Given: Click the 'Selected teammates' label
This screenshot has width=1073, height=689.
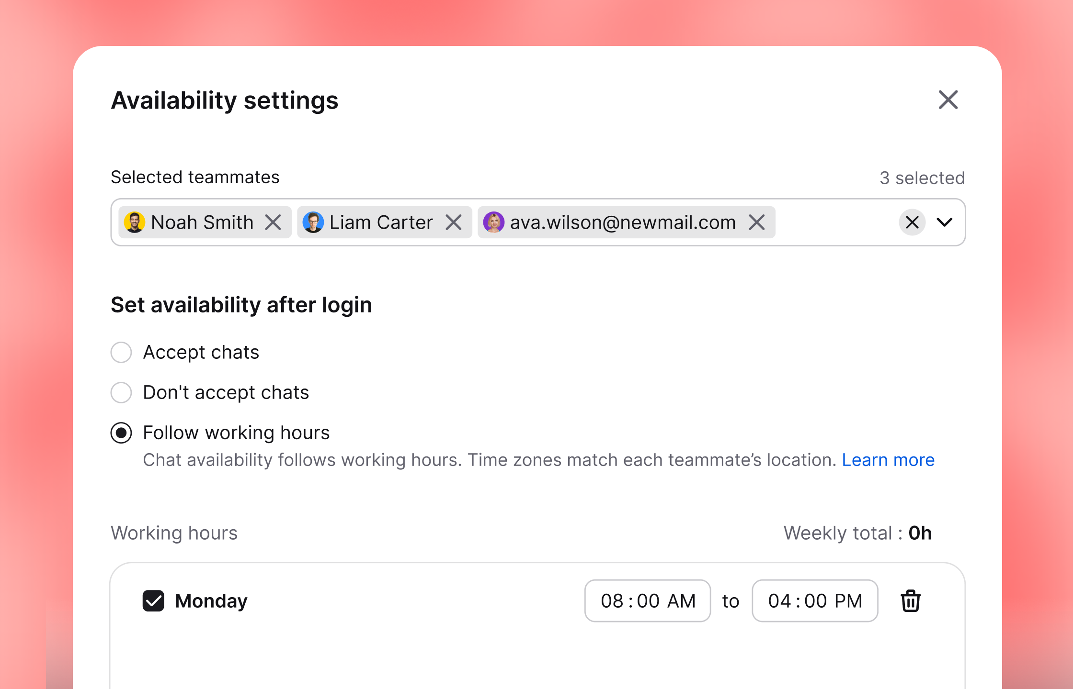Looking at the screenshot, I should pos(195,177).
